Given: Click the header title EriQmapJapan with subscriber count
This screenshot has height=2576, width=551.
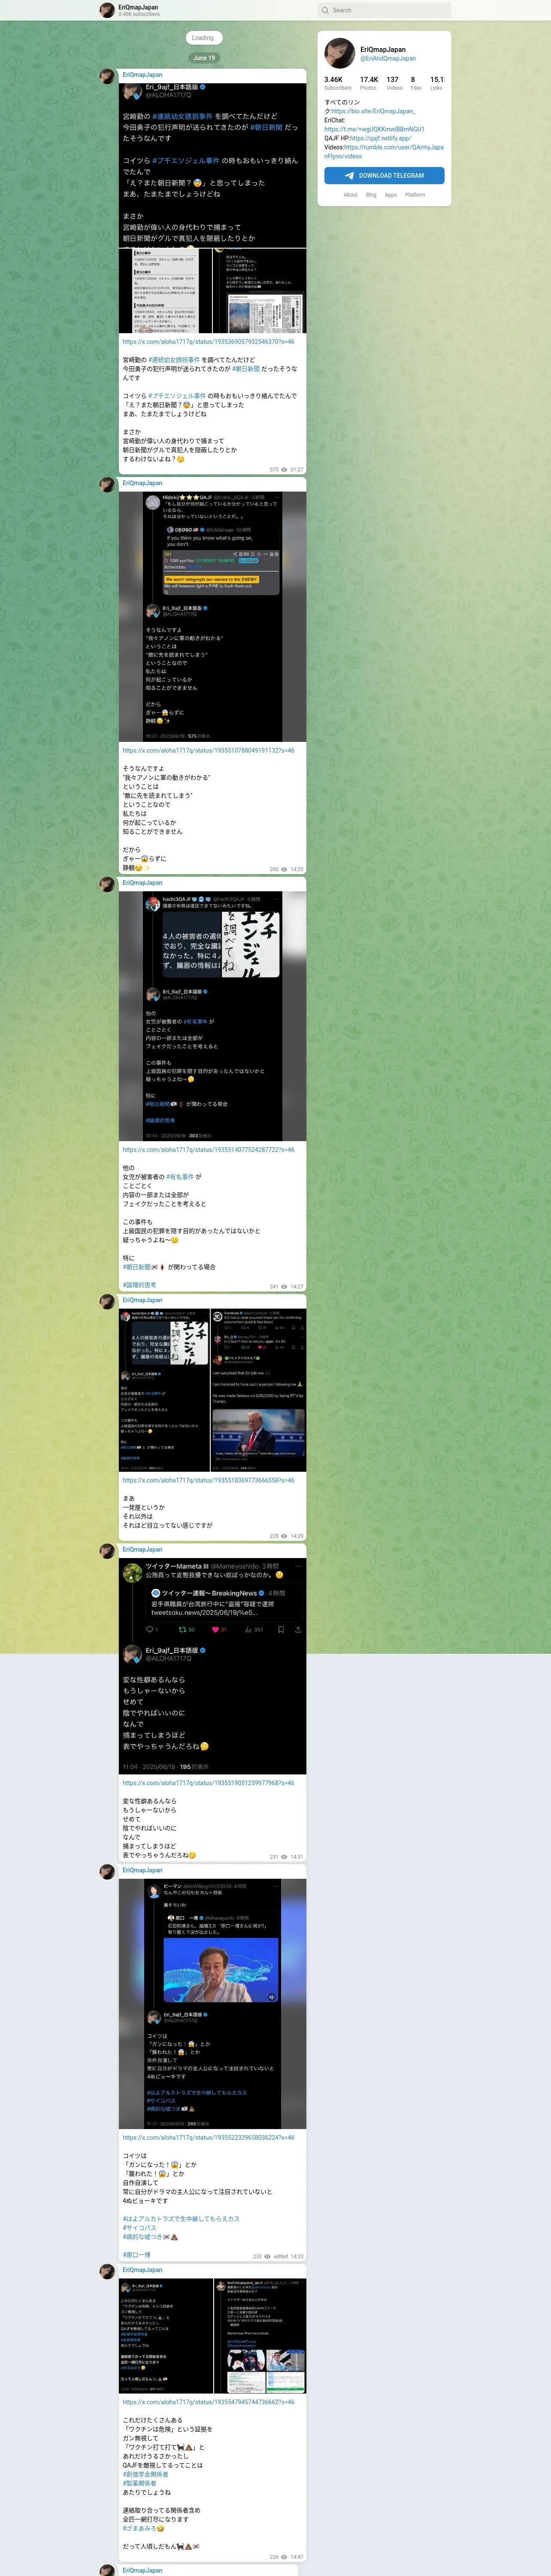Looking at the screenshot, I should (x=139, y=10).
